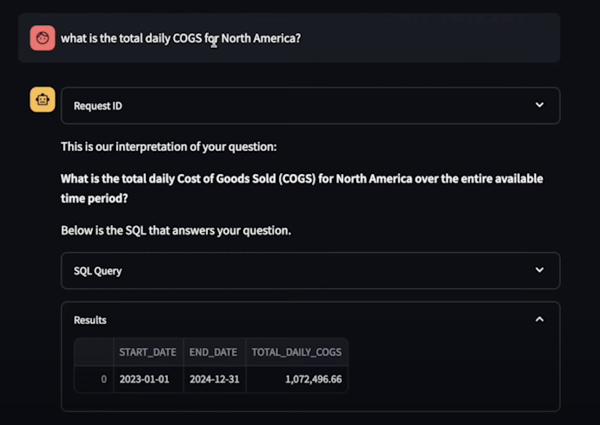
Task: Click the blank top-left table corner cell
Action: (94, 352)
